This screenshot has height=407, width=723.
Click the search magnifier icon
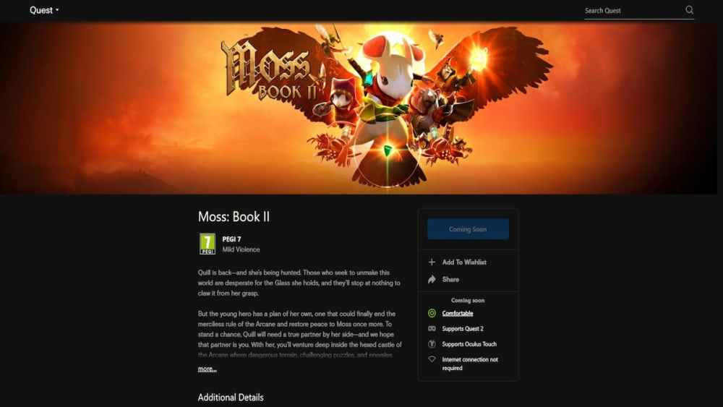(689, 9)
